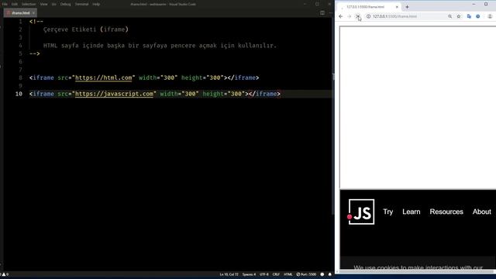Viewport: 496px width, 279px height.
Task: Open the editor's more actions menu
Action: point(330,13)
